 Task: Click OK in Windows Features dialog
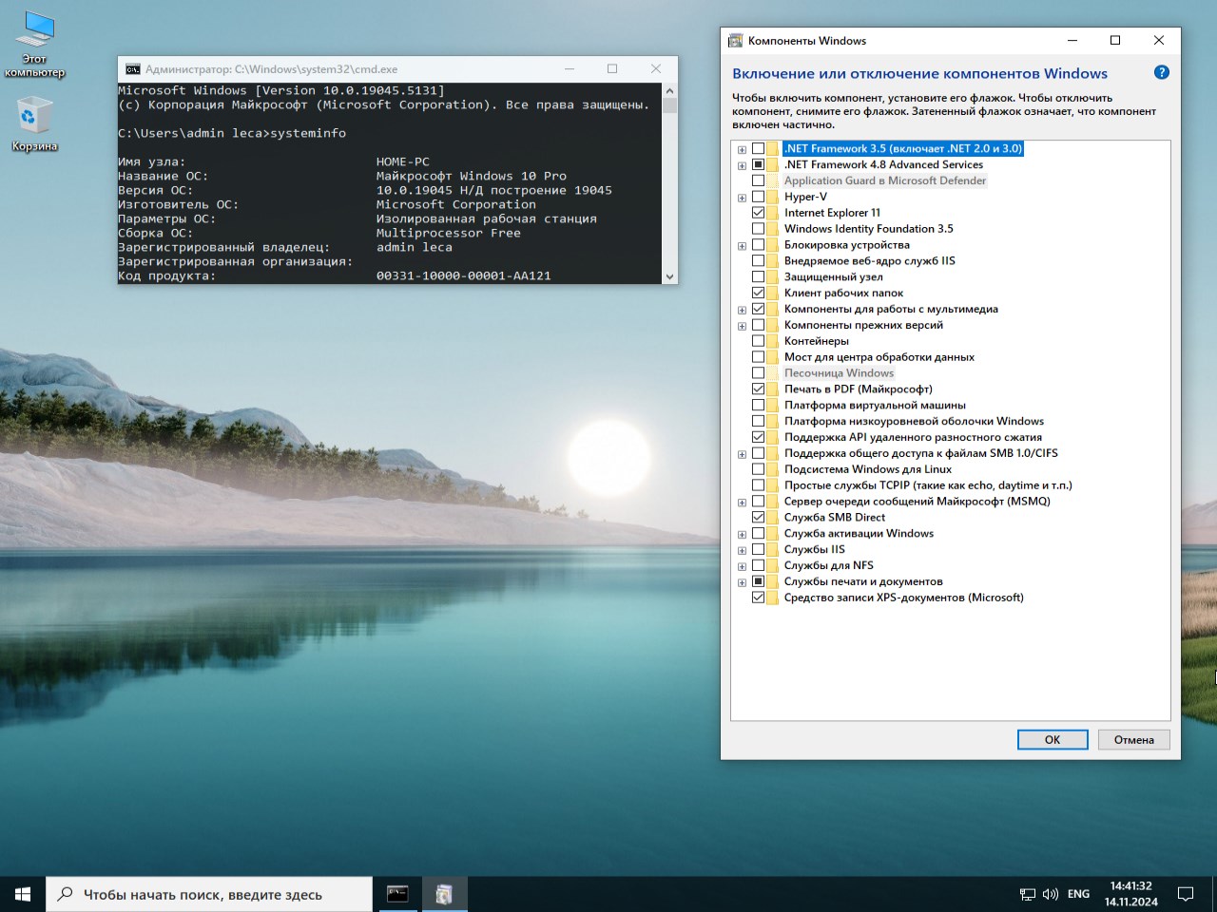tap(1053, 739)
